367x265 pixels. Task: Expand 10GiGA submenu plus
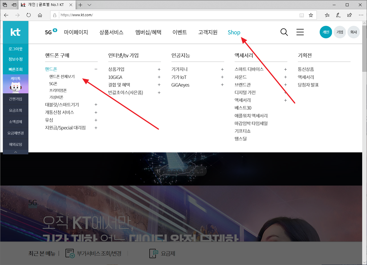[x=159, y=77]
